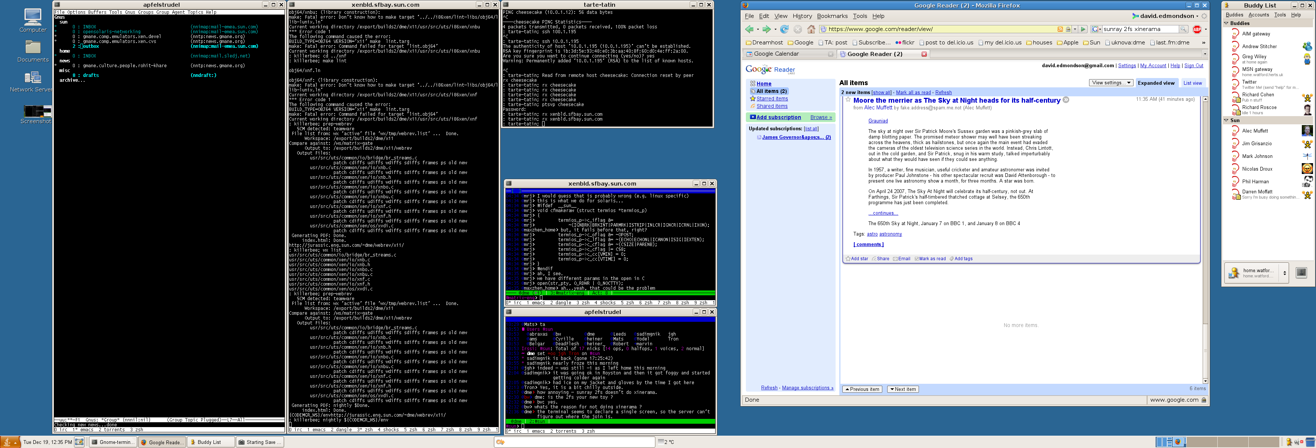Click Firefox Reload page icon

pos(784,29)
